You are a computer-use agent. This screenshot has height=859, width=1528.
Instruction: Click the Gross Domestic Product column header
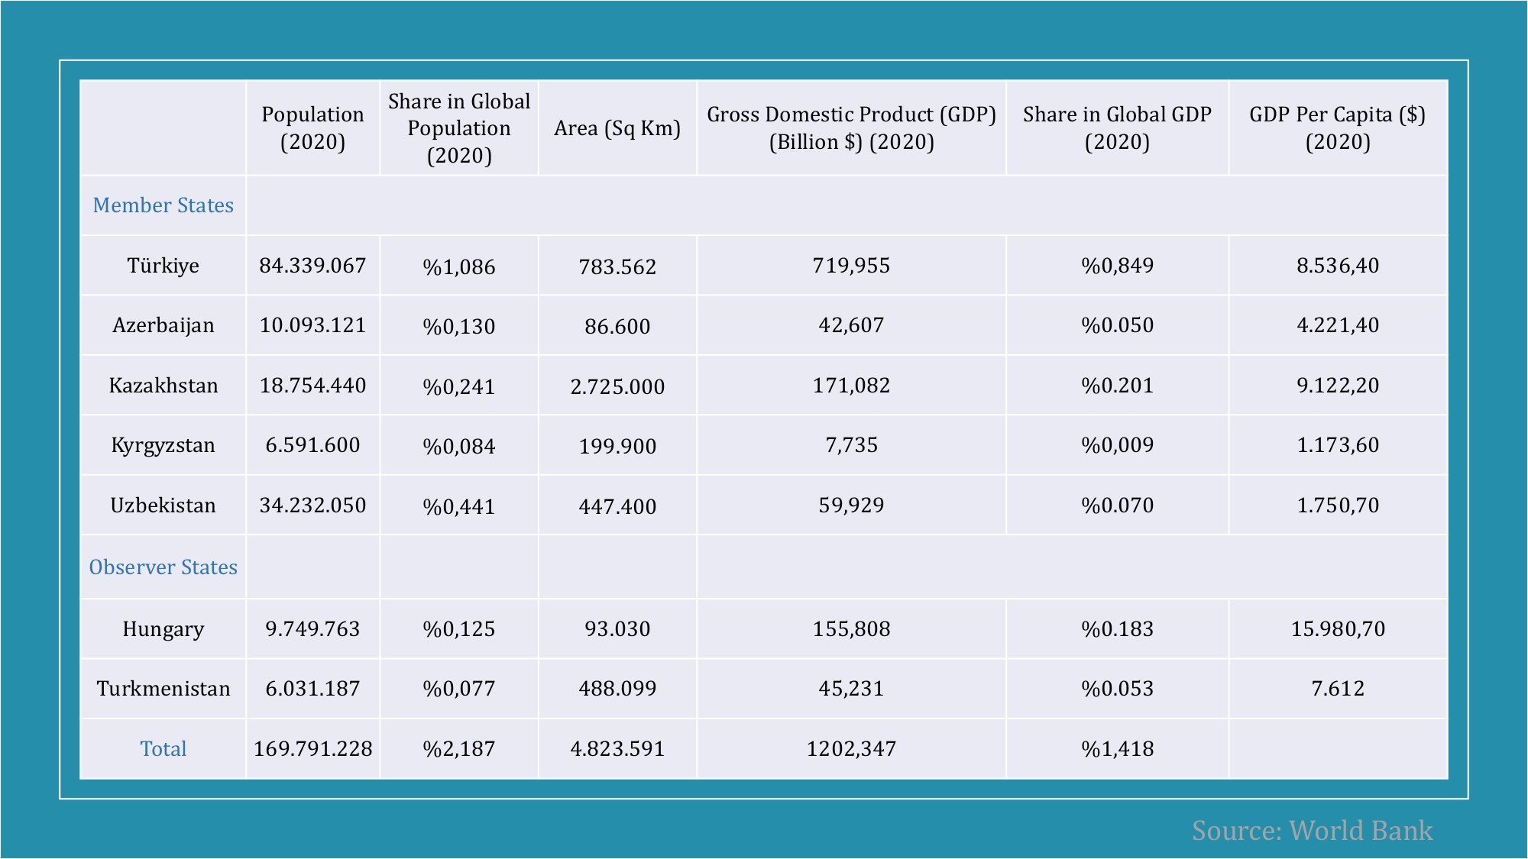851,128
